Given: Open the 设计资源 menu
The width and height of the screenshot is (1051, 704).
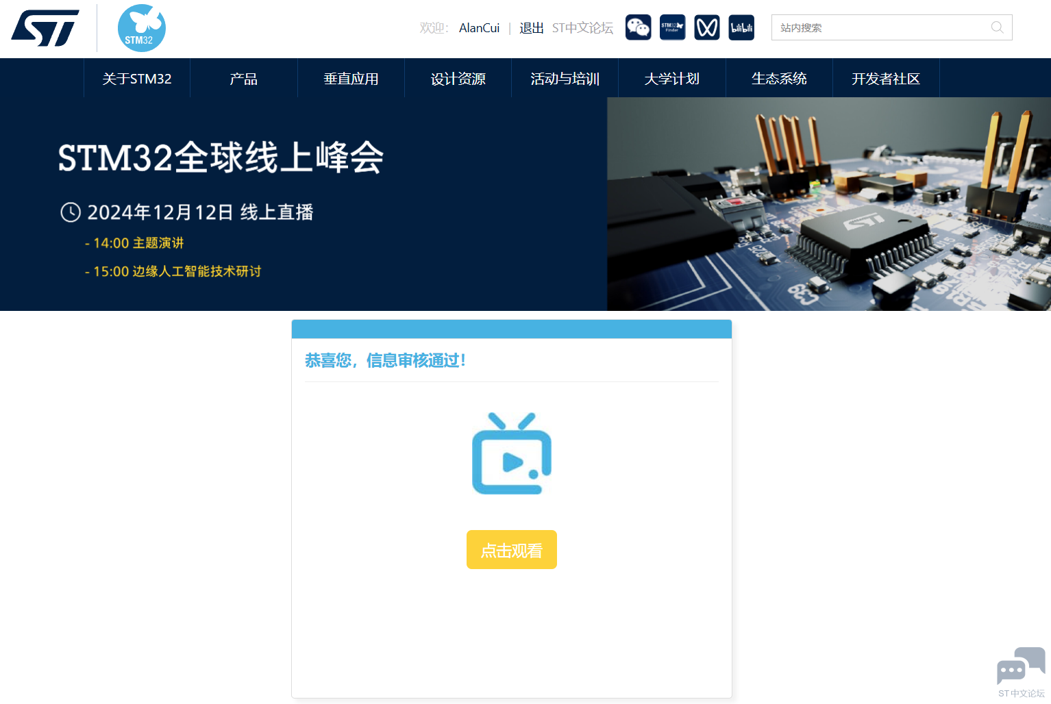Looking at the screenshot, I should [458, 79].
